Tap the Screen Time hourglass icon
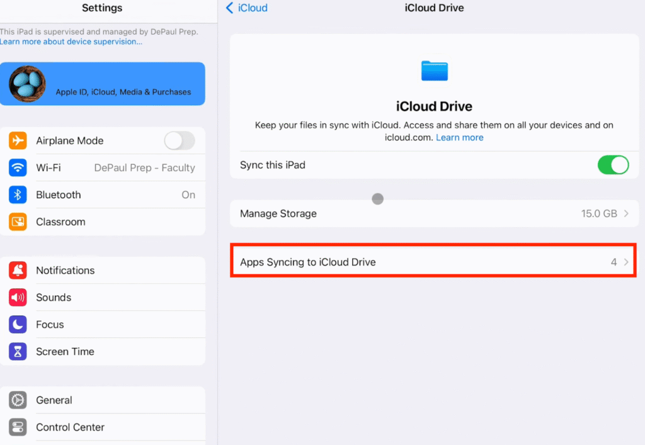 click(x=18, y=352)
